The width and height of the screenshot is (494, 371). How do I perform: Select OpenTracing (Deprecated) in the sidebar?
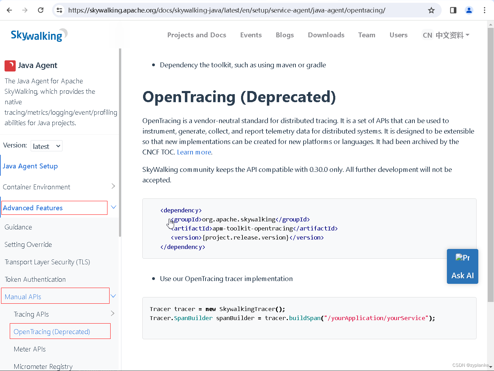(x=52, y=331)
